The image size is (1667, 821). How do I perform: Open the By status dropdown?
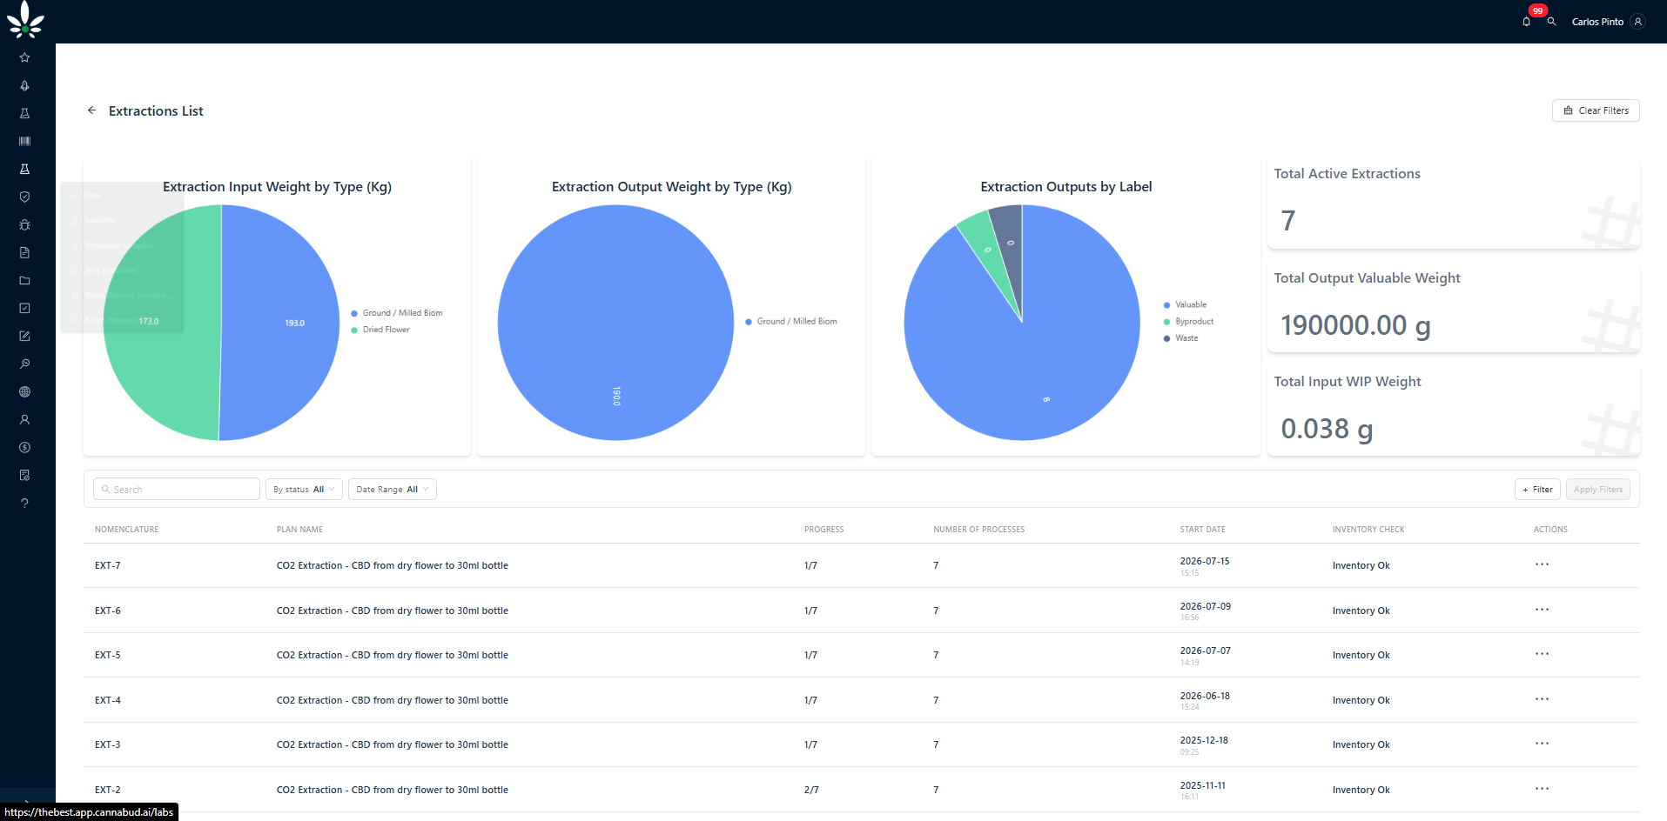click(304, 490)
